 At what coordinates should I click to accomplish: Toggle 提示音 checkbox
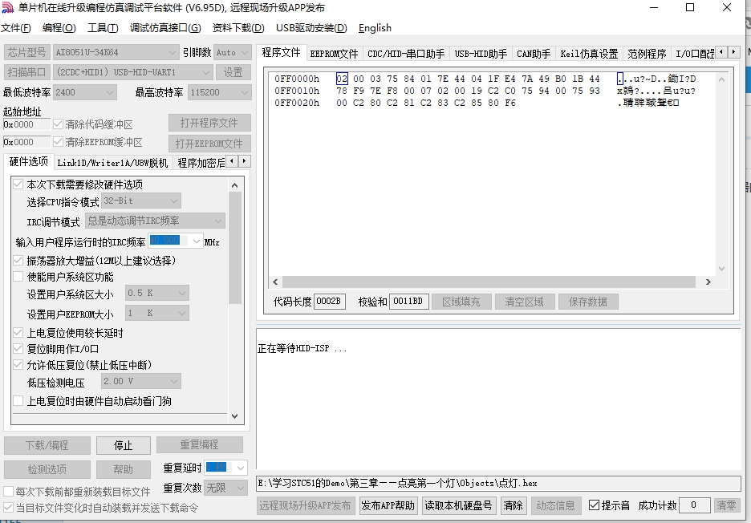pyautogui.click(x=594, y=505)
